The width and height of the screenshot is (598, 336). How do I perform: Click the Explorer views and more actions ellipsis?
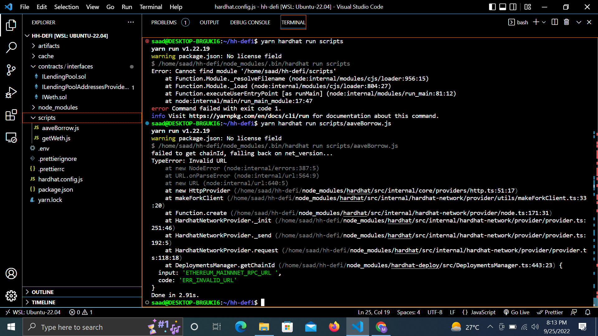131,22
